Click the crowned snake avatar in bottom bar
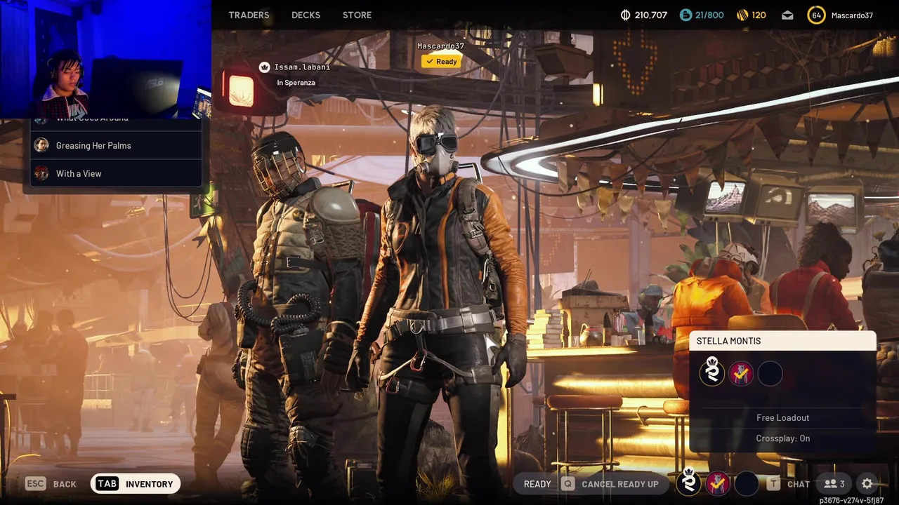899x505 pixels. click(689, 483)
